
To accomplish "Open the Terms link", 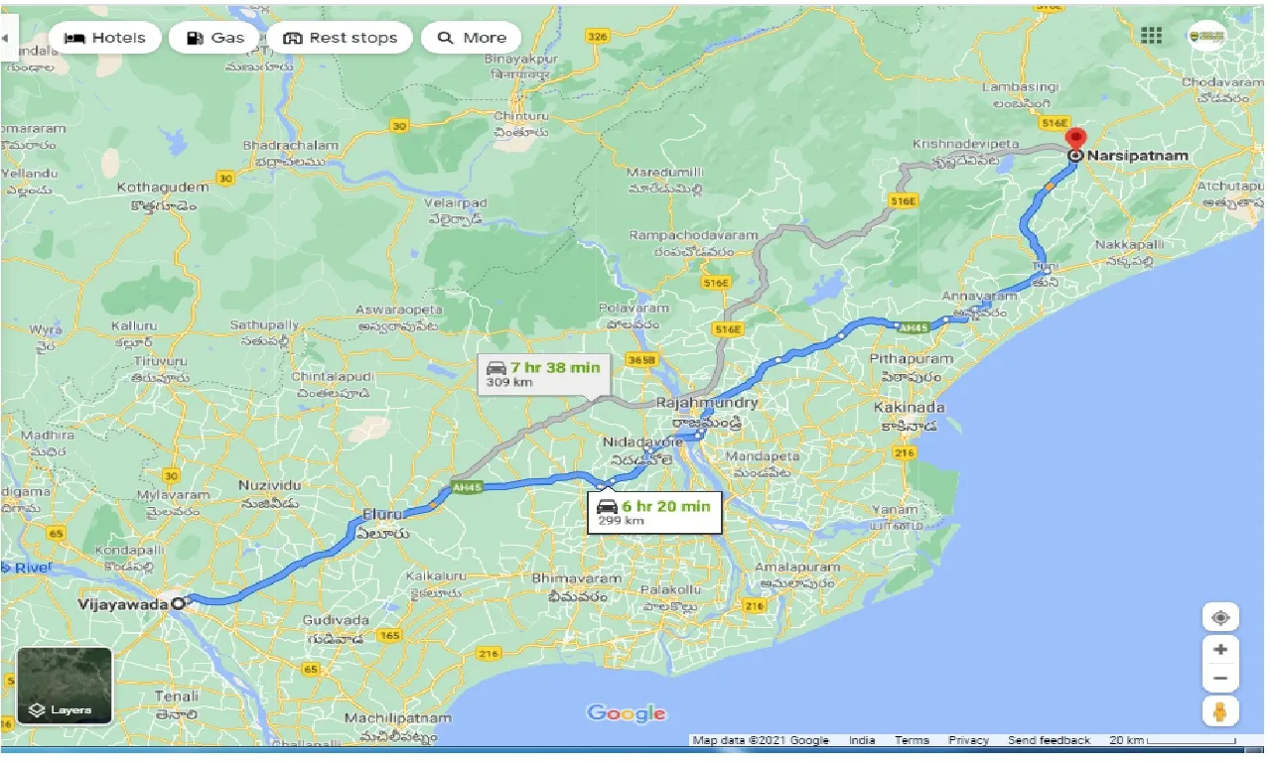I will tap(911, 740).
